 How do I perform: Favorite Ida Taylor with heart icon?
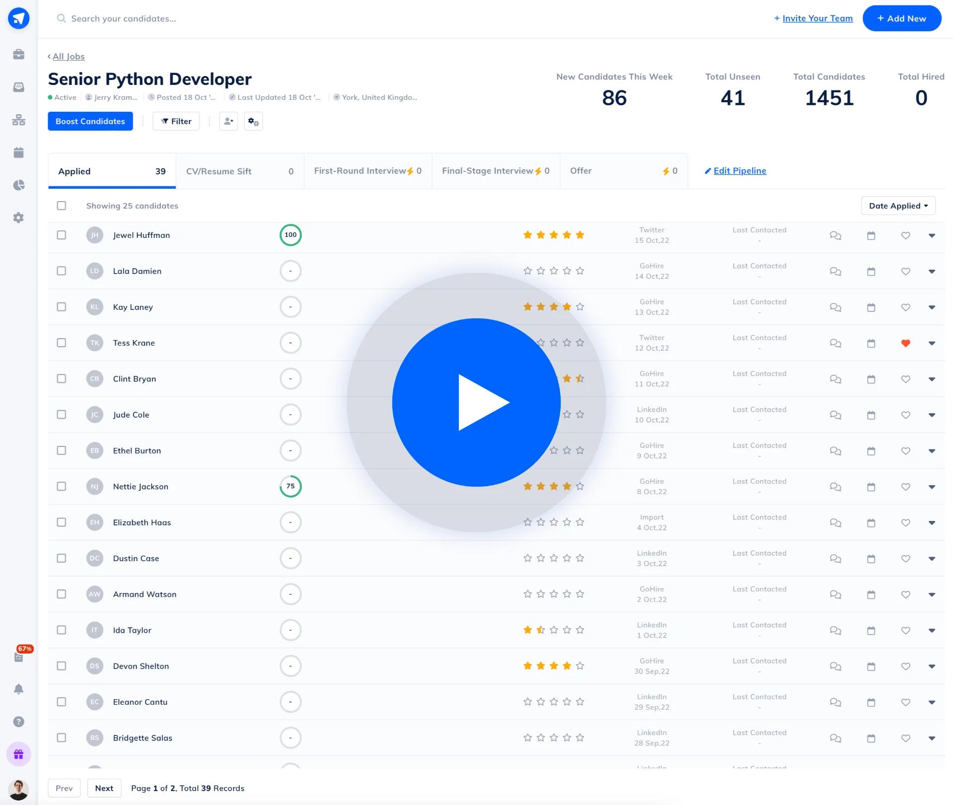tap(906, 631)
